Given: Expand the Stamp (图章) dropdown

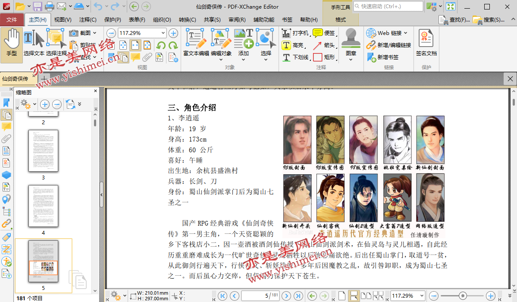Looking at the screenshot, I should [351, 60].
